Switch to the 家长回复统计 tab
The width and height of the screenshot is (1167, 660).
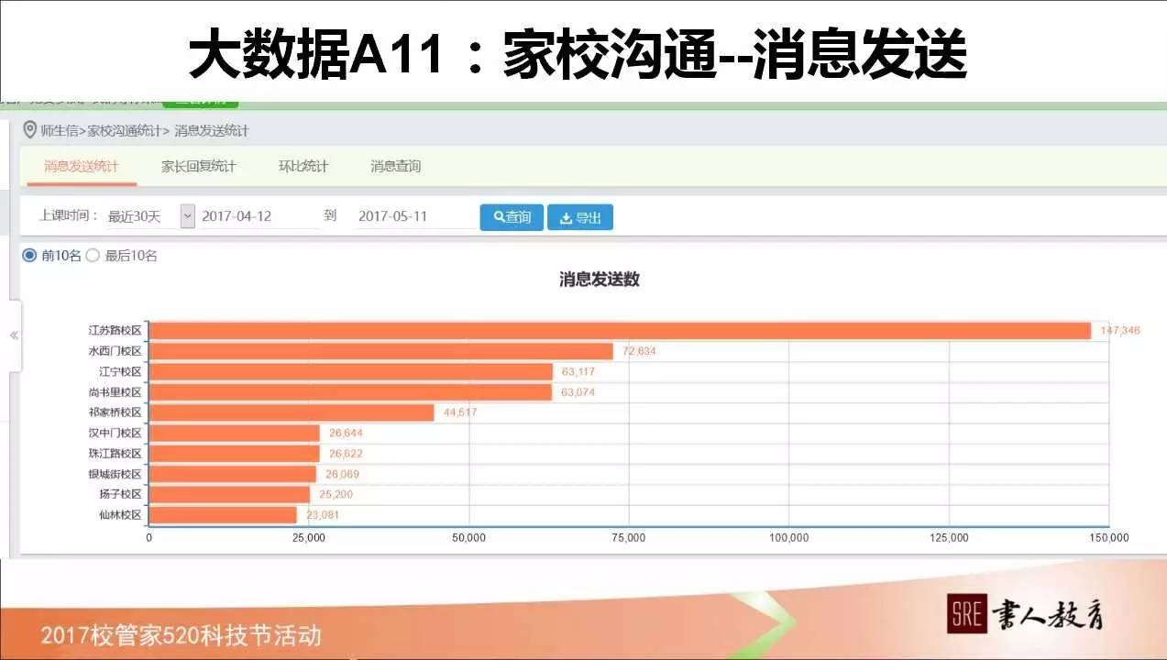click(198, 166)
